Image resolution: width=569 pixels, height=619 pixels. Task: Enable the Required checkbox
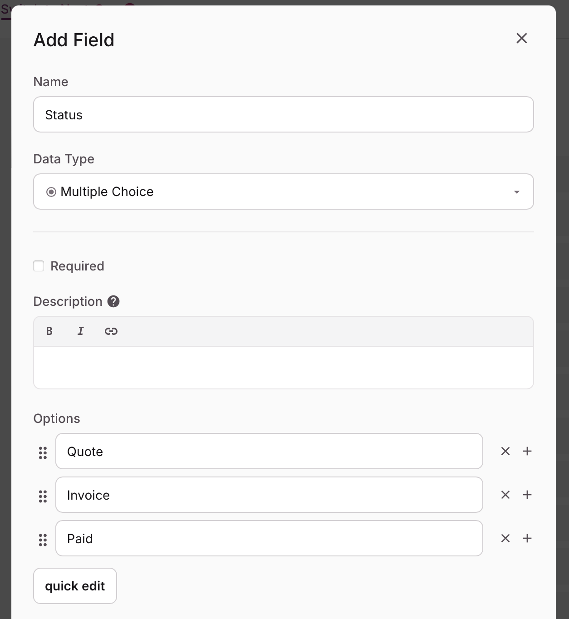(38, 266)
